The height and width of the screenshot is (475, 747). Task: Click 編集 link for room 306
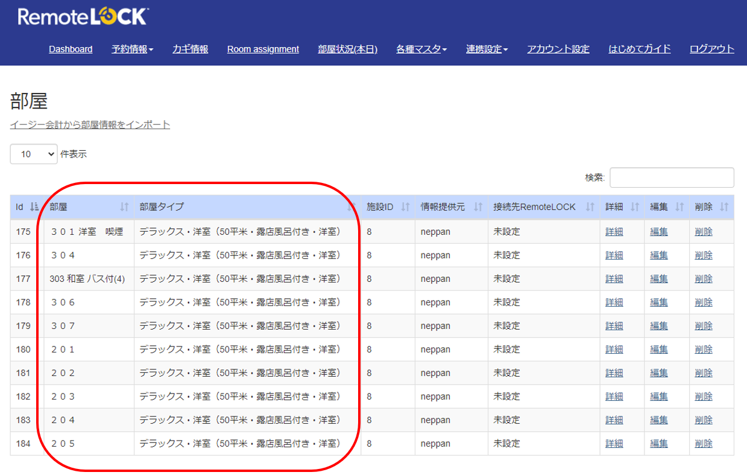(x=659, y=302)
